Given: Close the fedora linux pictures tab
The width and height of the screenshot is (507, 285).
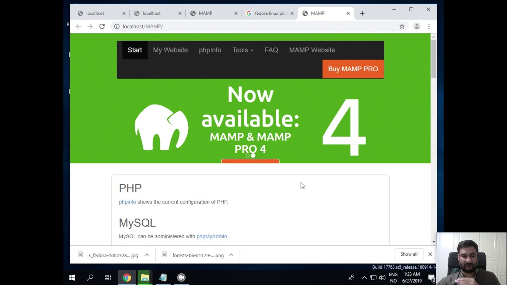Looking at the screenshot, I should [x=292, y=13].
